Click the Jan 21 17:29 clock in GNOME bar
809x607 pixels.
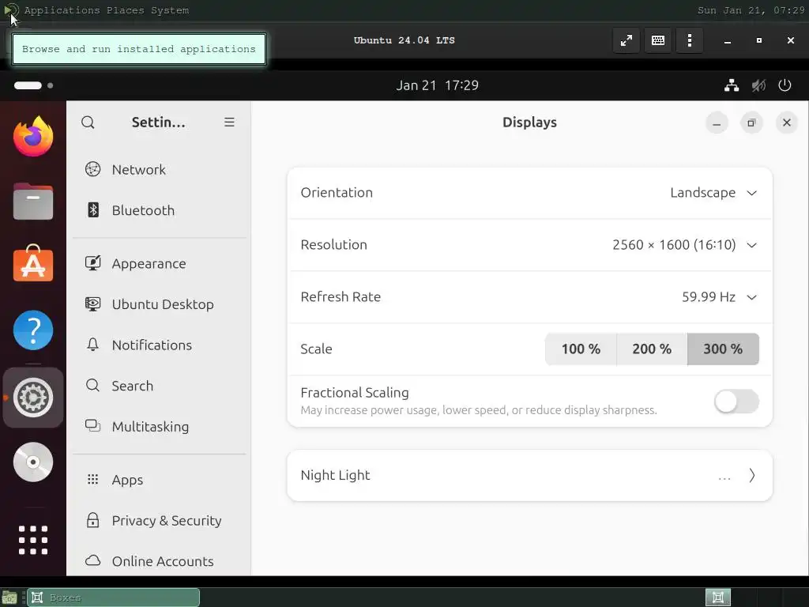(437, 85)
